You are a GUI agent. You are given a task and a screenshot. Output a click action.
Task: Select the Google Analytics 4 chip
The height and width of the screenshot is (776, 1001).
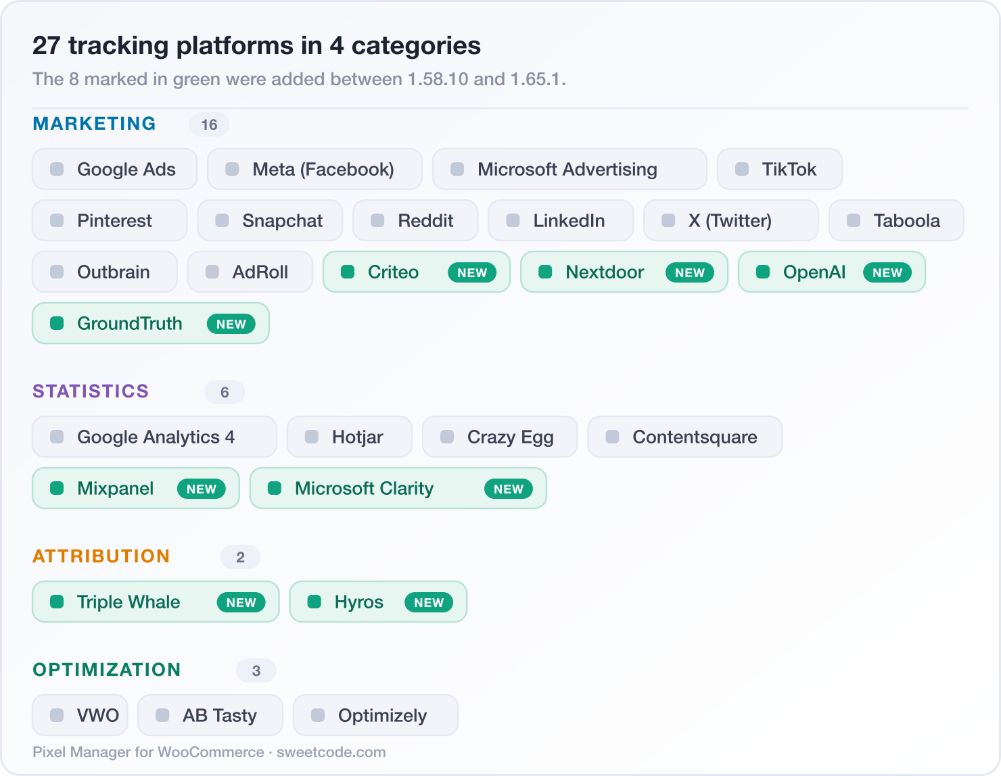(x=155, y=437)
